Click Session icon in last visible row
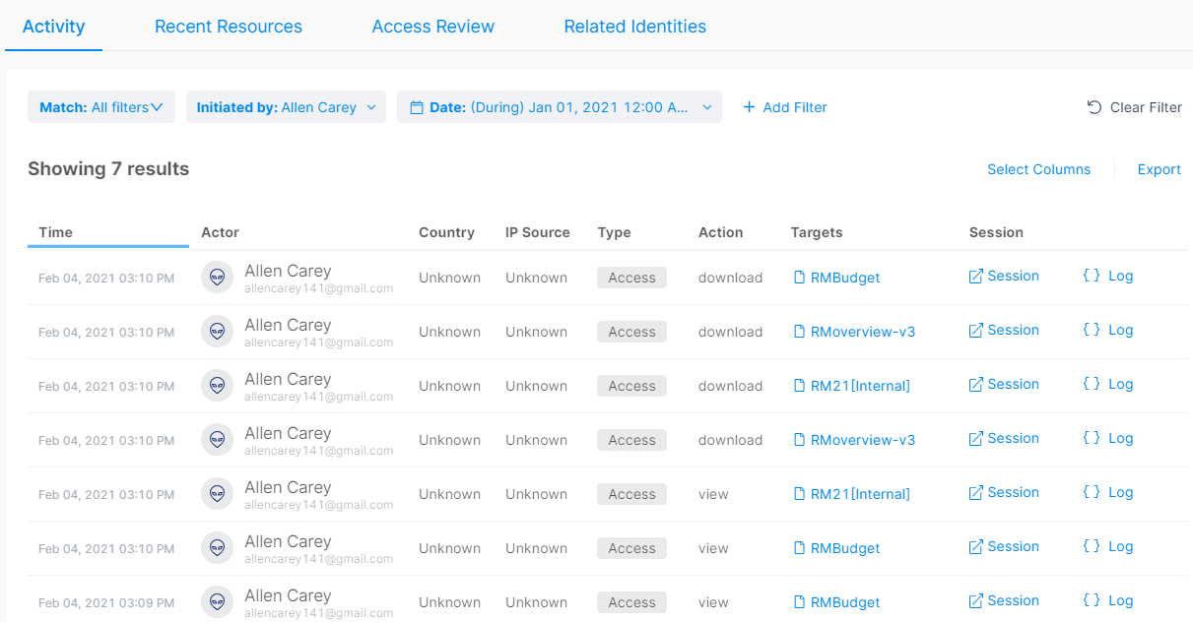This screenshot has width=1193, height=622. [976, 601]
